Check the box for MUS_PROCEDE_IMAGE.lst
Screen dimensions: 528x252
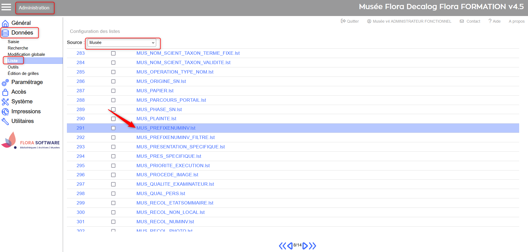coord(113,175)
